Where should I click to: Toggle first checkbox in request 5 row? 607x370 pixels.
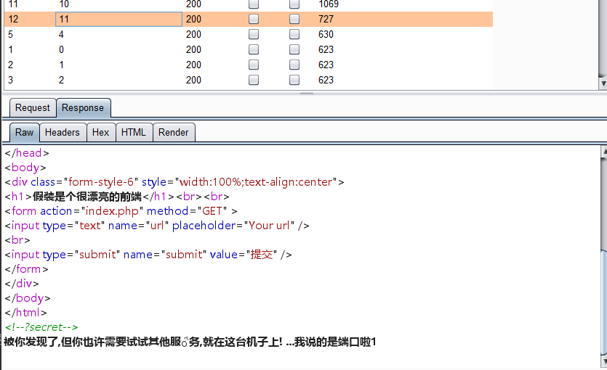(254, 34)
